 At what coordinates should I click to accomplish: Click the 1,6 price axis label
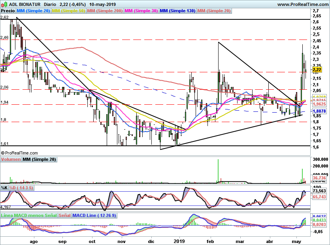[316, 147]
